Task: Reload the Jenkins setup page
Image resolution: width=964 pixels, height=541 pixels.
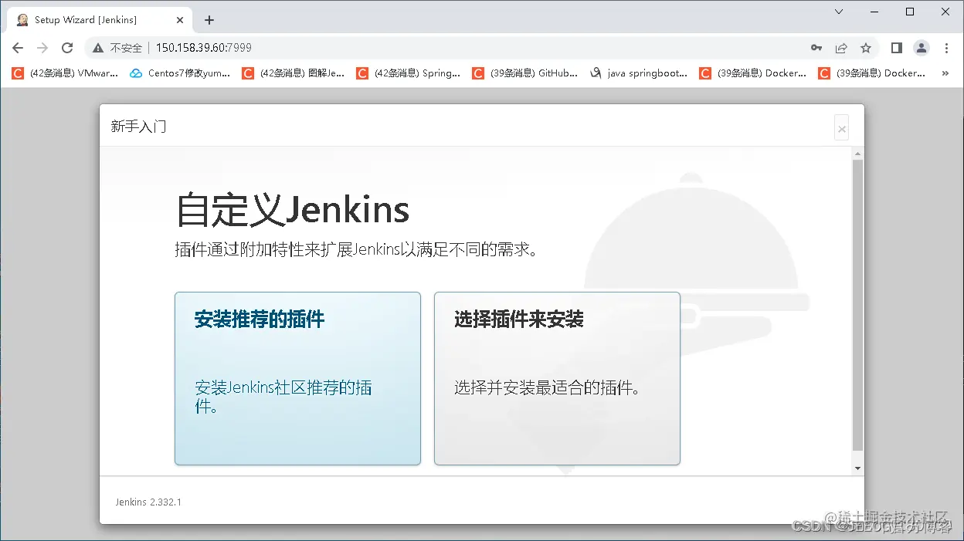Action: [67, 48]
